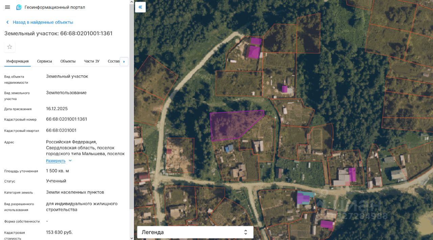Open the hamburger main menu
This screenshot has height=240, width=433.
coord(7,7)
